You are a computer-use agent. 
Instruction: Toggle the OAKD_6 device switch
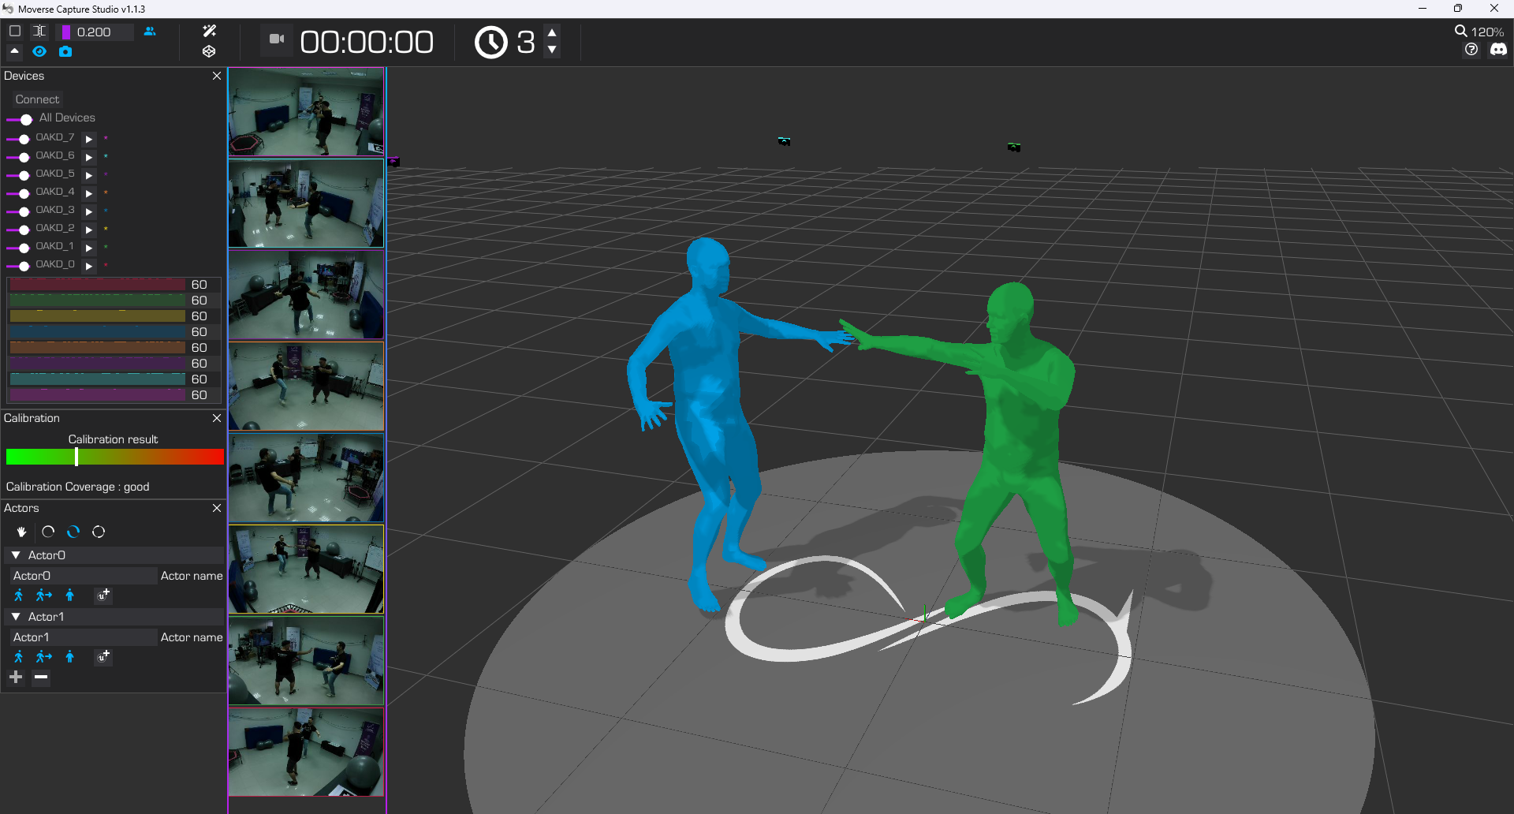pos(18,157)
